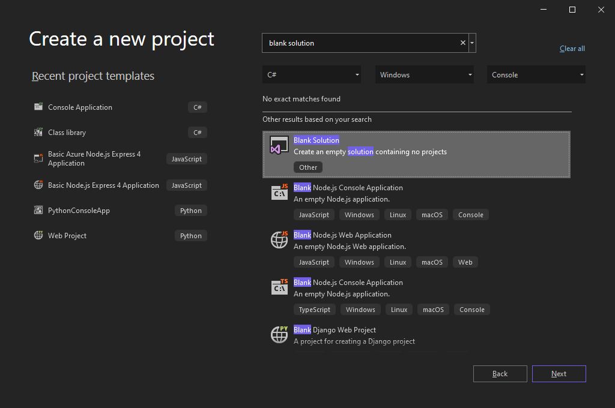
Task: Select Basic Node.js Express 4 Application template
Action: (103, 185)
